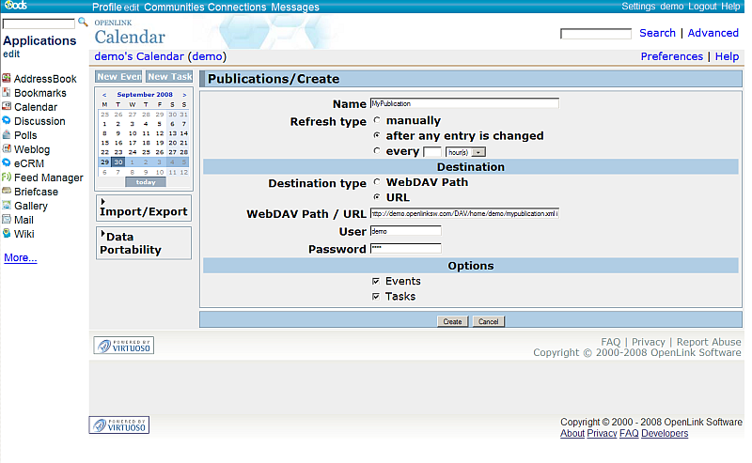Click the AddressBook icon in Applications sidebar
The height and width of the screenshot is (463, 752).
[x=7, y=79]
